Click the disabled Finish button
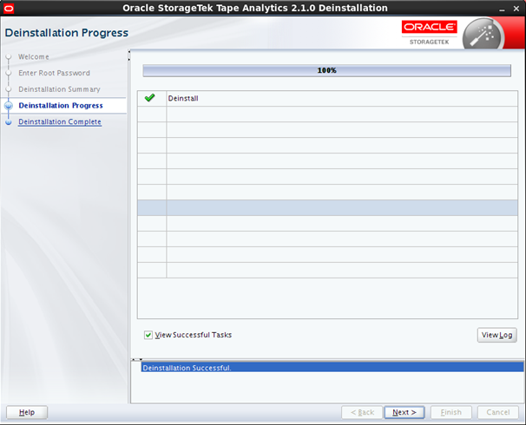Screen dimensions: 526x425 pyautogui.click(x=451, y=412)
